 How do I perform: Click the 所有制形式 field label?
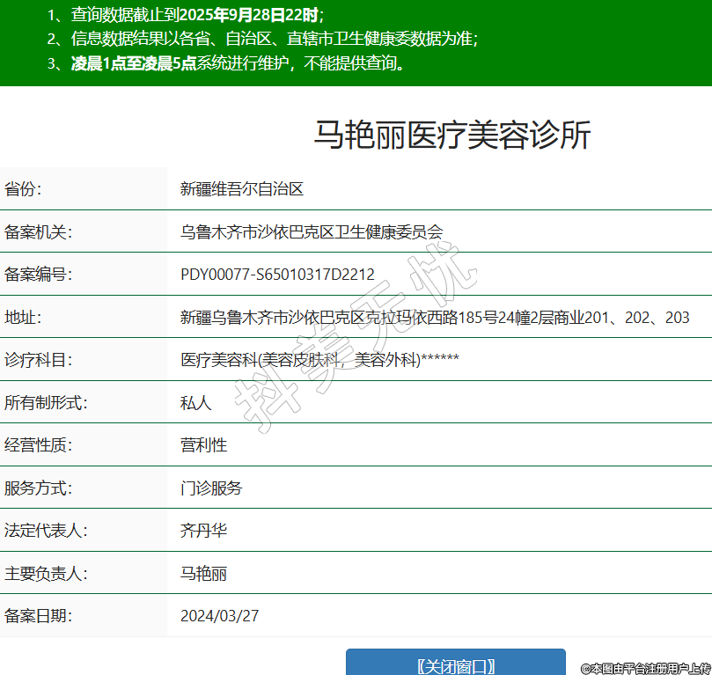tap(46, 402)
